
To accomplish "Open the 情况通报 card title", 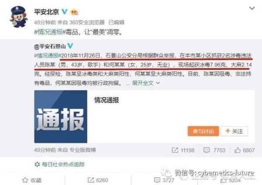I will pos(107,100).
